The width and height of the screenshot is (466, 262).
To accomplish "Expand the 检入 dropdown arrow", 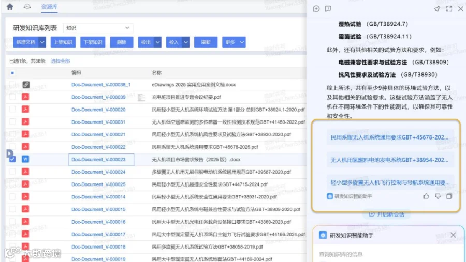I will click(186, 42).
